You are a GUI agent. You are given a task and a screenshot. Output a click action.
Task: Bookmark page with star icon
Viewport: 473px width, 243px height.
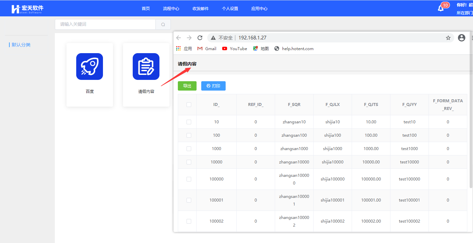coord(448,38)
